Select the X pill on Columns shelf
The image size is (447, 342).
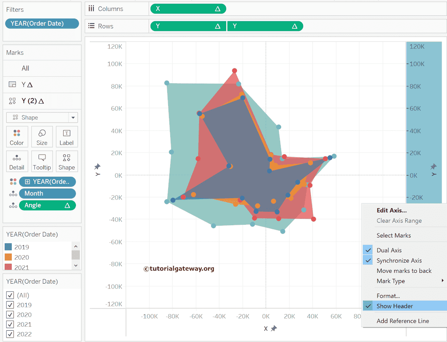[188, 9]
